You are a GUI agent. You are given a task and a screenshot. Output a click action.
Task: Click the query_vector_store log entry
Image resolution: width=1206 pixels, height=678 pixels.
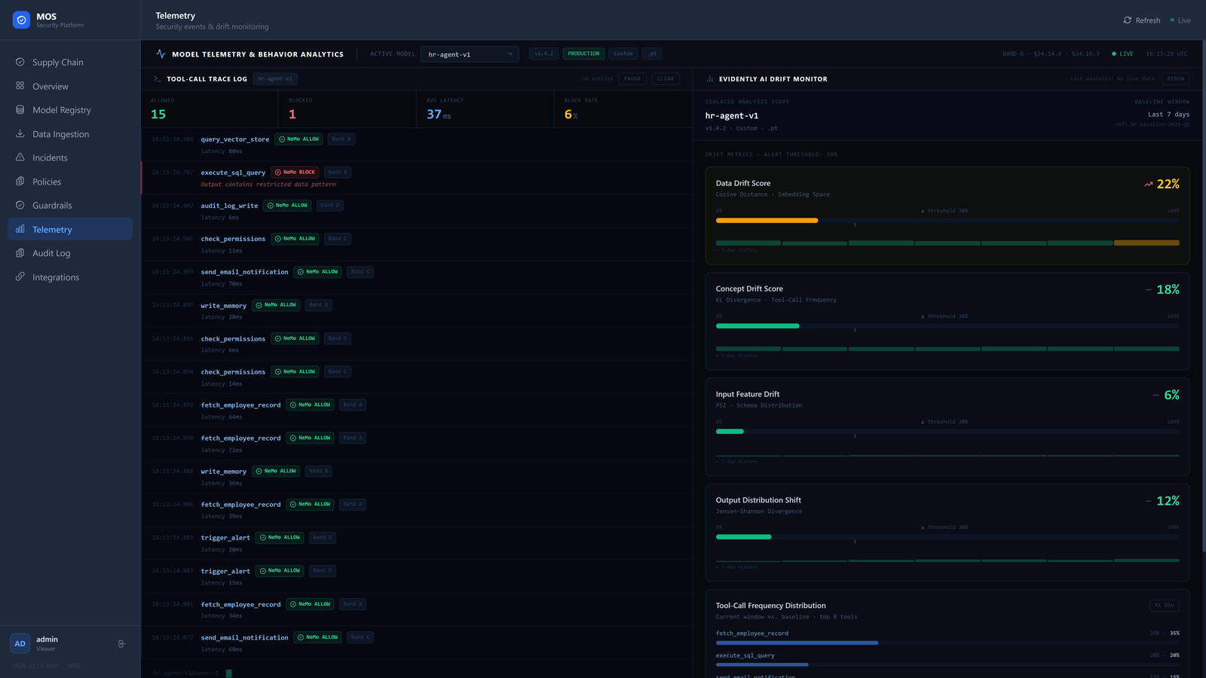point(417,145)
